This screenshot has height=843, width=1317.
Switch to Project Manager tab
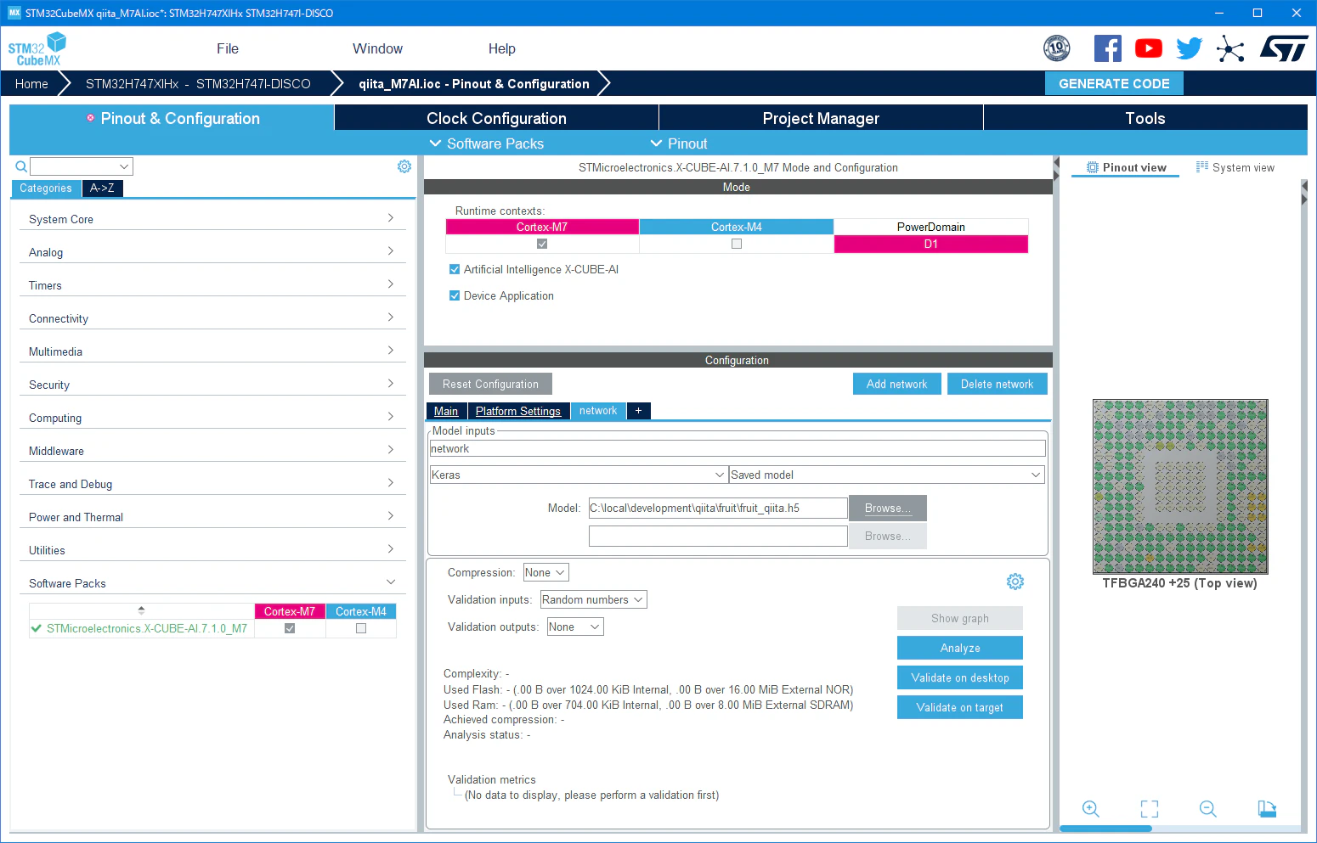(821, 118)
